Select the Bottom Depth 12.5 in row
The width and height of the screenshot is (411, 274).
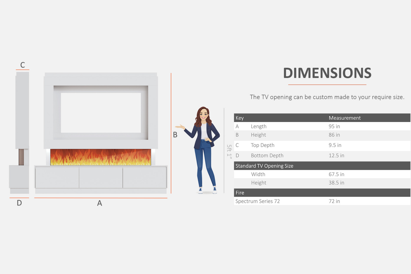coord(322,156)
